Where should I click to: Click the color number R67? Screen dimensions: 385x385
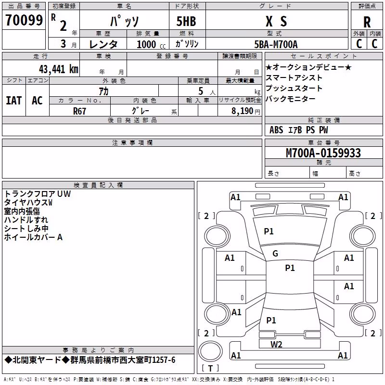(x=79, y=111)
